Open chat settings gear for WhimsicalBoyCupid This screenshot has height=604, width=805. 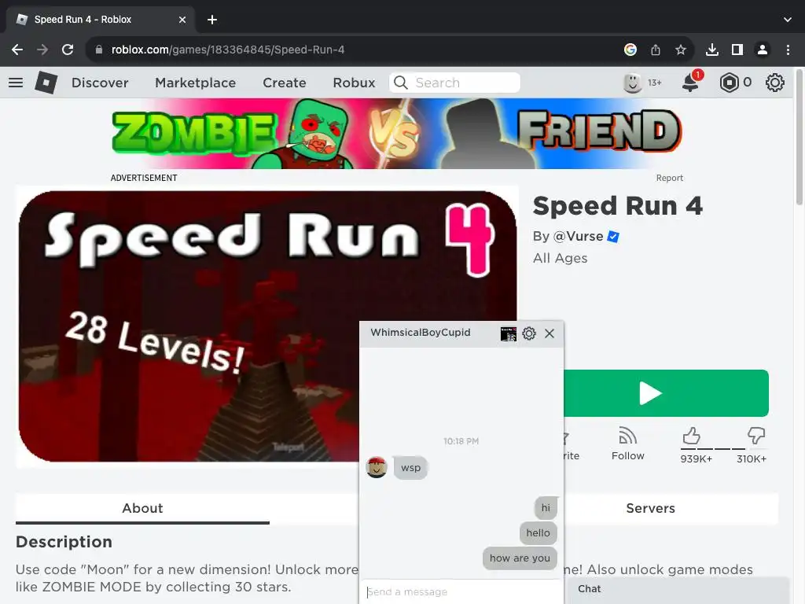click(x=529, y=333)
